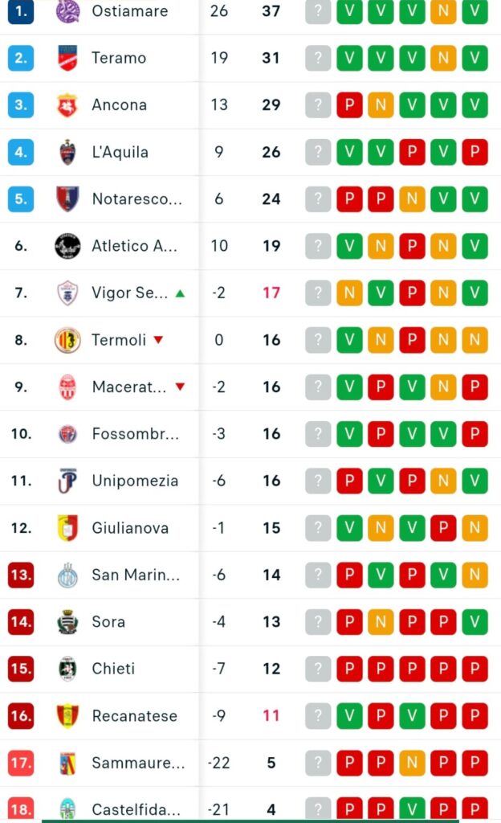Screen dimensions: 501x823
Task: Open the Chieti team page
Action: click(113, 669)
